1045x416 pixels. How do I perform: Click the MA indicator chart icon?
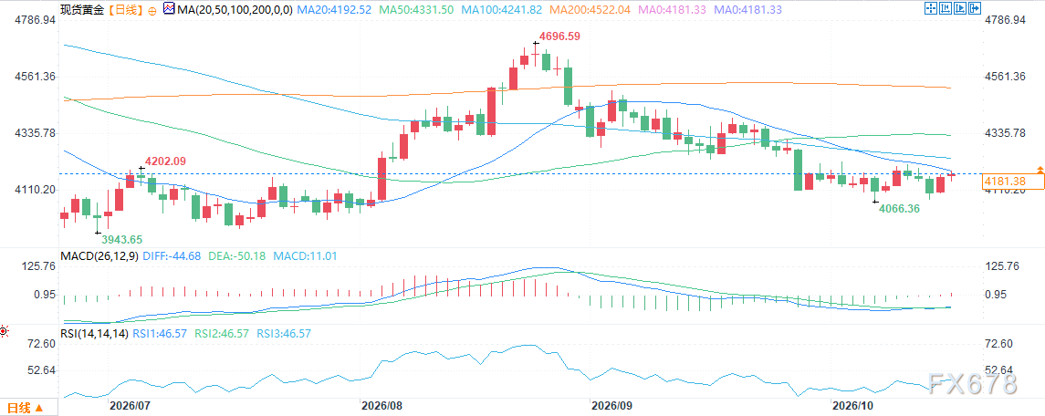(x=170, y=9)
